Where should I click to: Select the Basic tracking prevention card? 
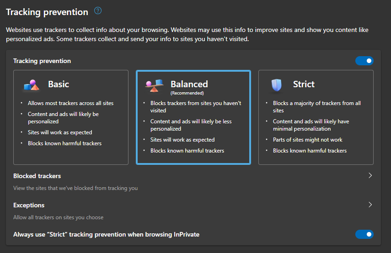pyautogui.click(x=71, y=117)
